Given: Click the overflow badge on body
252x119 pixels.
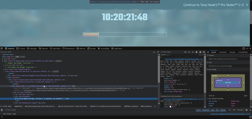Looking at the screenshot, I should click(58, 61).
